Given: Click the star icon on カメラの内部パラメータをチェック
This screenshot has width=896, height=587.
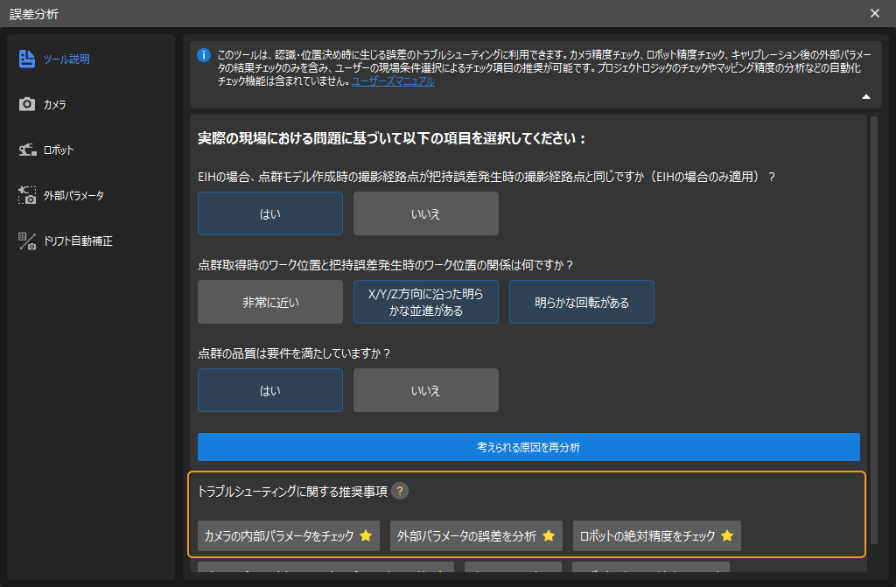Looking at the screenshot, I should point(366,535).
